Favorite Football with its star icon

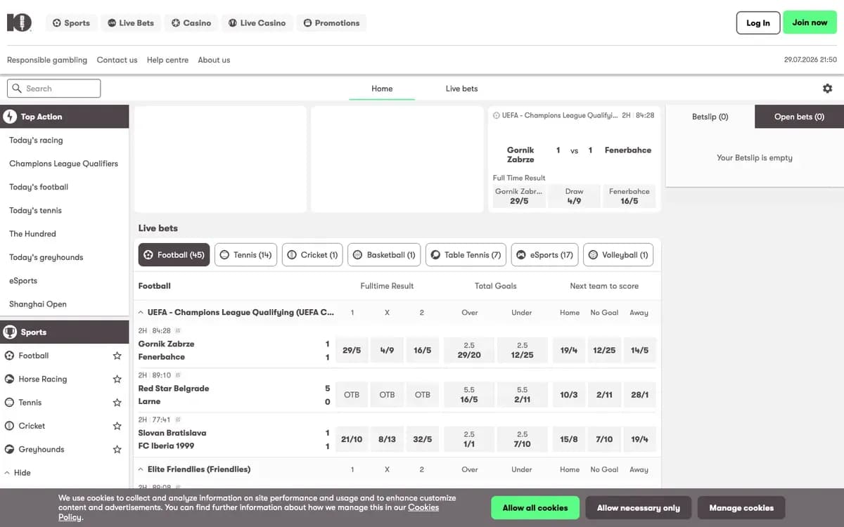pyautogui.click(x=117, y=356)
